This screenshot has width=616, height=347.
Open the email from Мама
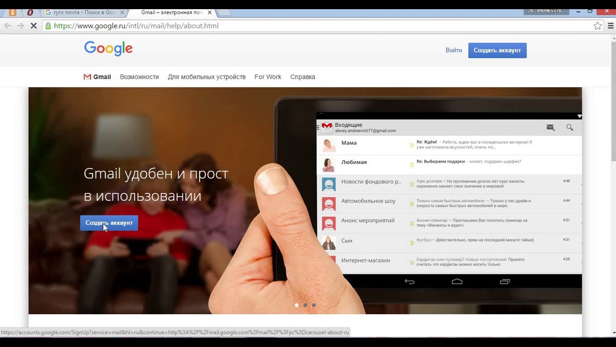click(x=449, y=145)
